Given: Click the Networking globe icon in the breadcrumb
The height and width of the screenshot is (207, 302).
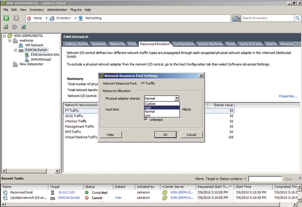Looking at the screenshot, I should (x=81, y=18).
